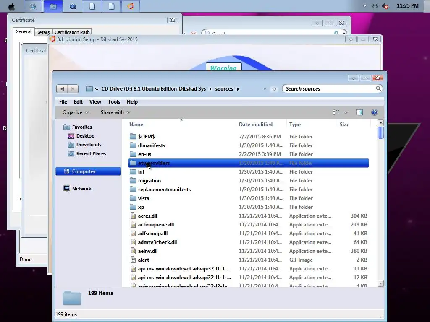Expand the hidden tray icons arrow
The width and height of the screenshot is (430, 322).
(364, 6)
